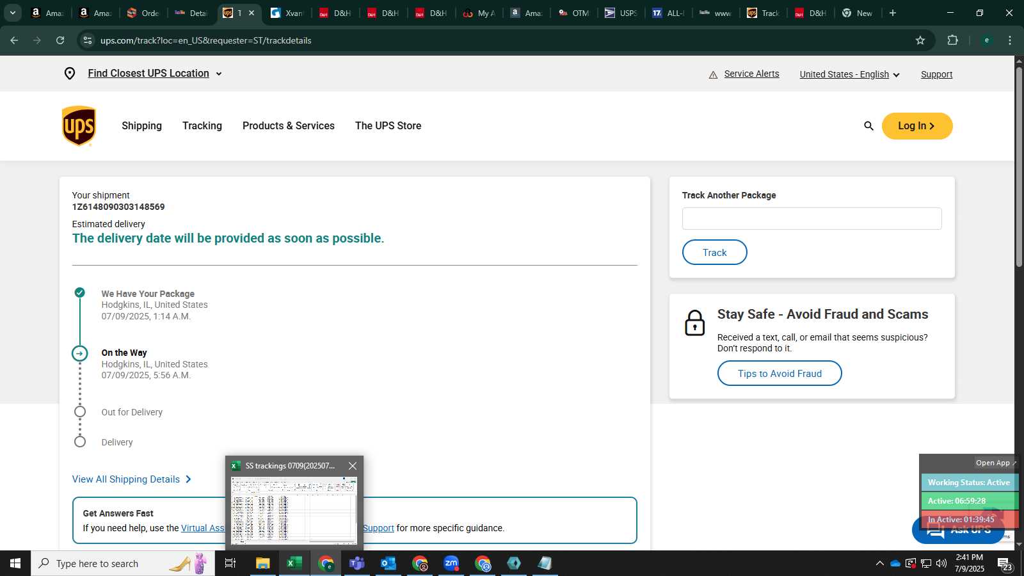Click the SS trackings Excel window thumbnail

coord(294,511)
